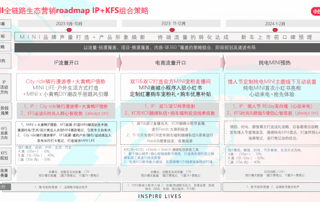
Task: Click the INSPIRE LIVES footer text
Action: pos(160,196)
